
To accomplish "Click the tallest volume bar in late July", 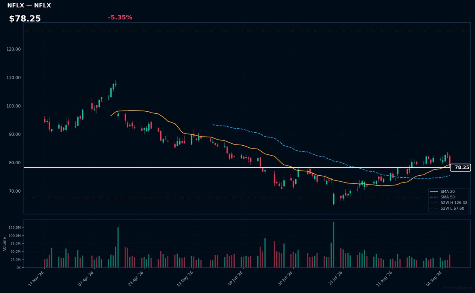I will click(334, 245).
